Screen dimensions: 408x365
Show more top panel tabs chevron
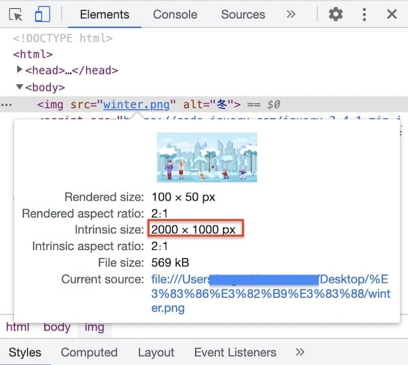(x=290, y=14)
